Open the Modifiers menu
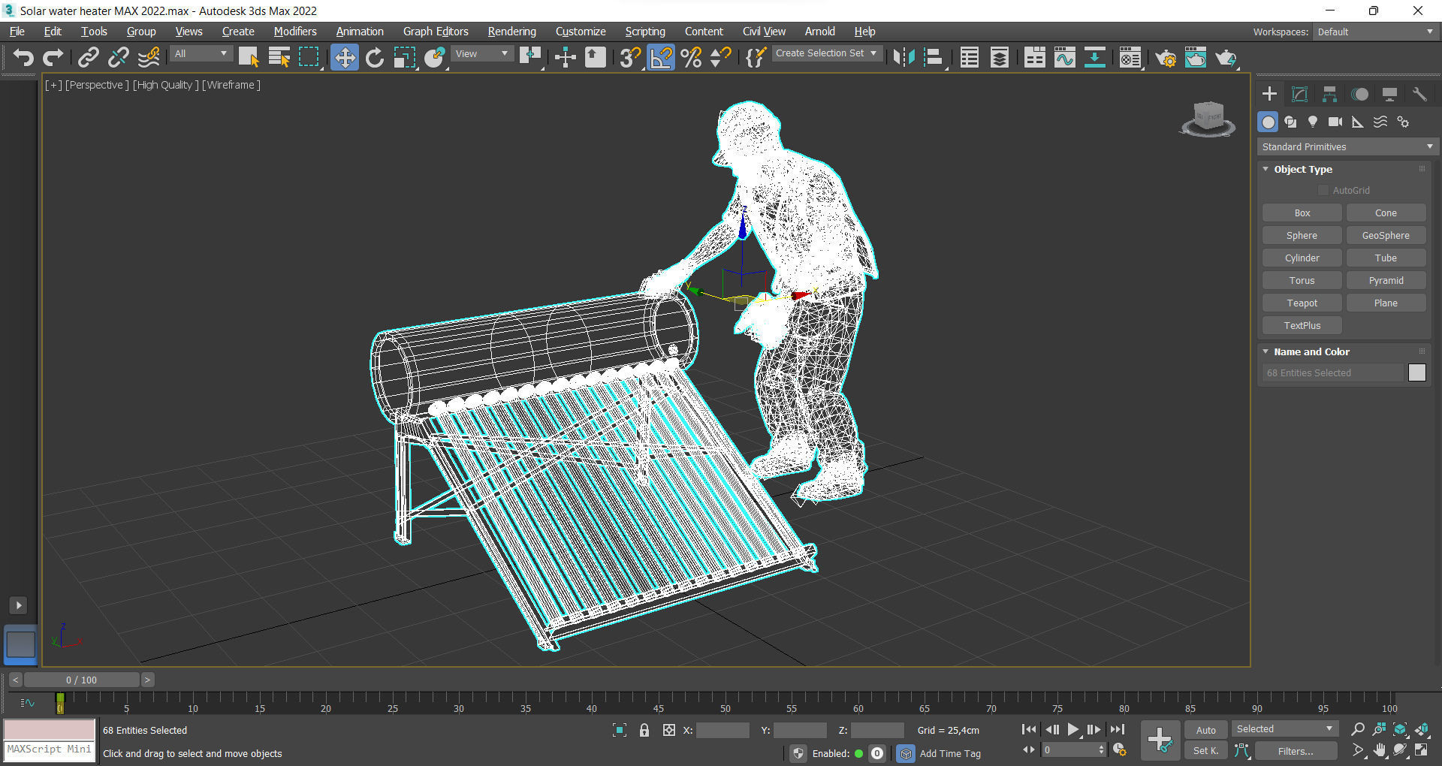 [x=295, y=32]
